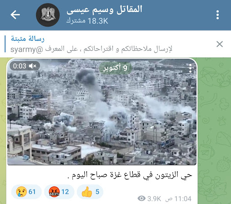The height and width of the screenshot is (204, 231).
Task: Tap the eye views icon
Action: (x=141, y=199)
